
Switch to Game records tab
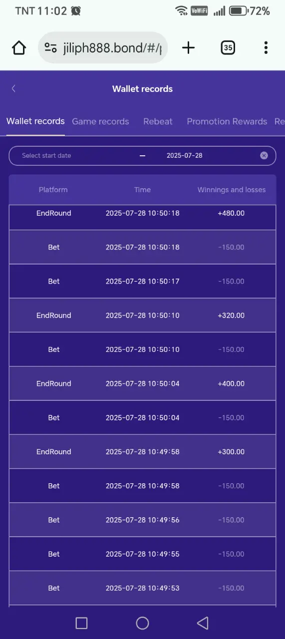click(100, 121)
